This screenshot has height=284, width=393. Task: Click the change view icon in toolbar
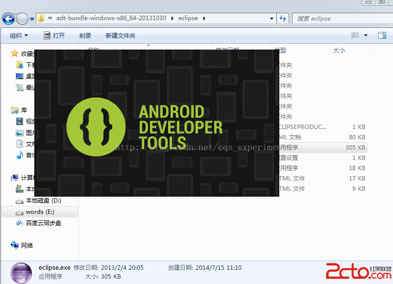click(x=356, y=35)
